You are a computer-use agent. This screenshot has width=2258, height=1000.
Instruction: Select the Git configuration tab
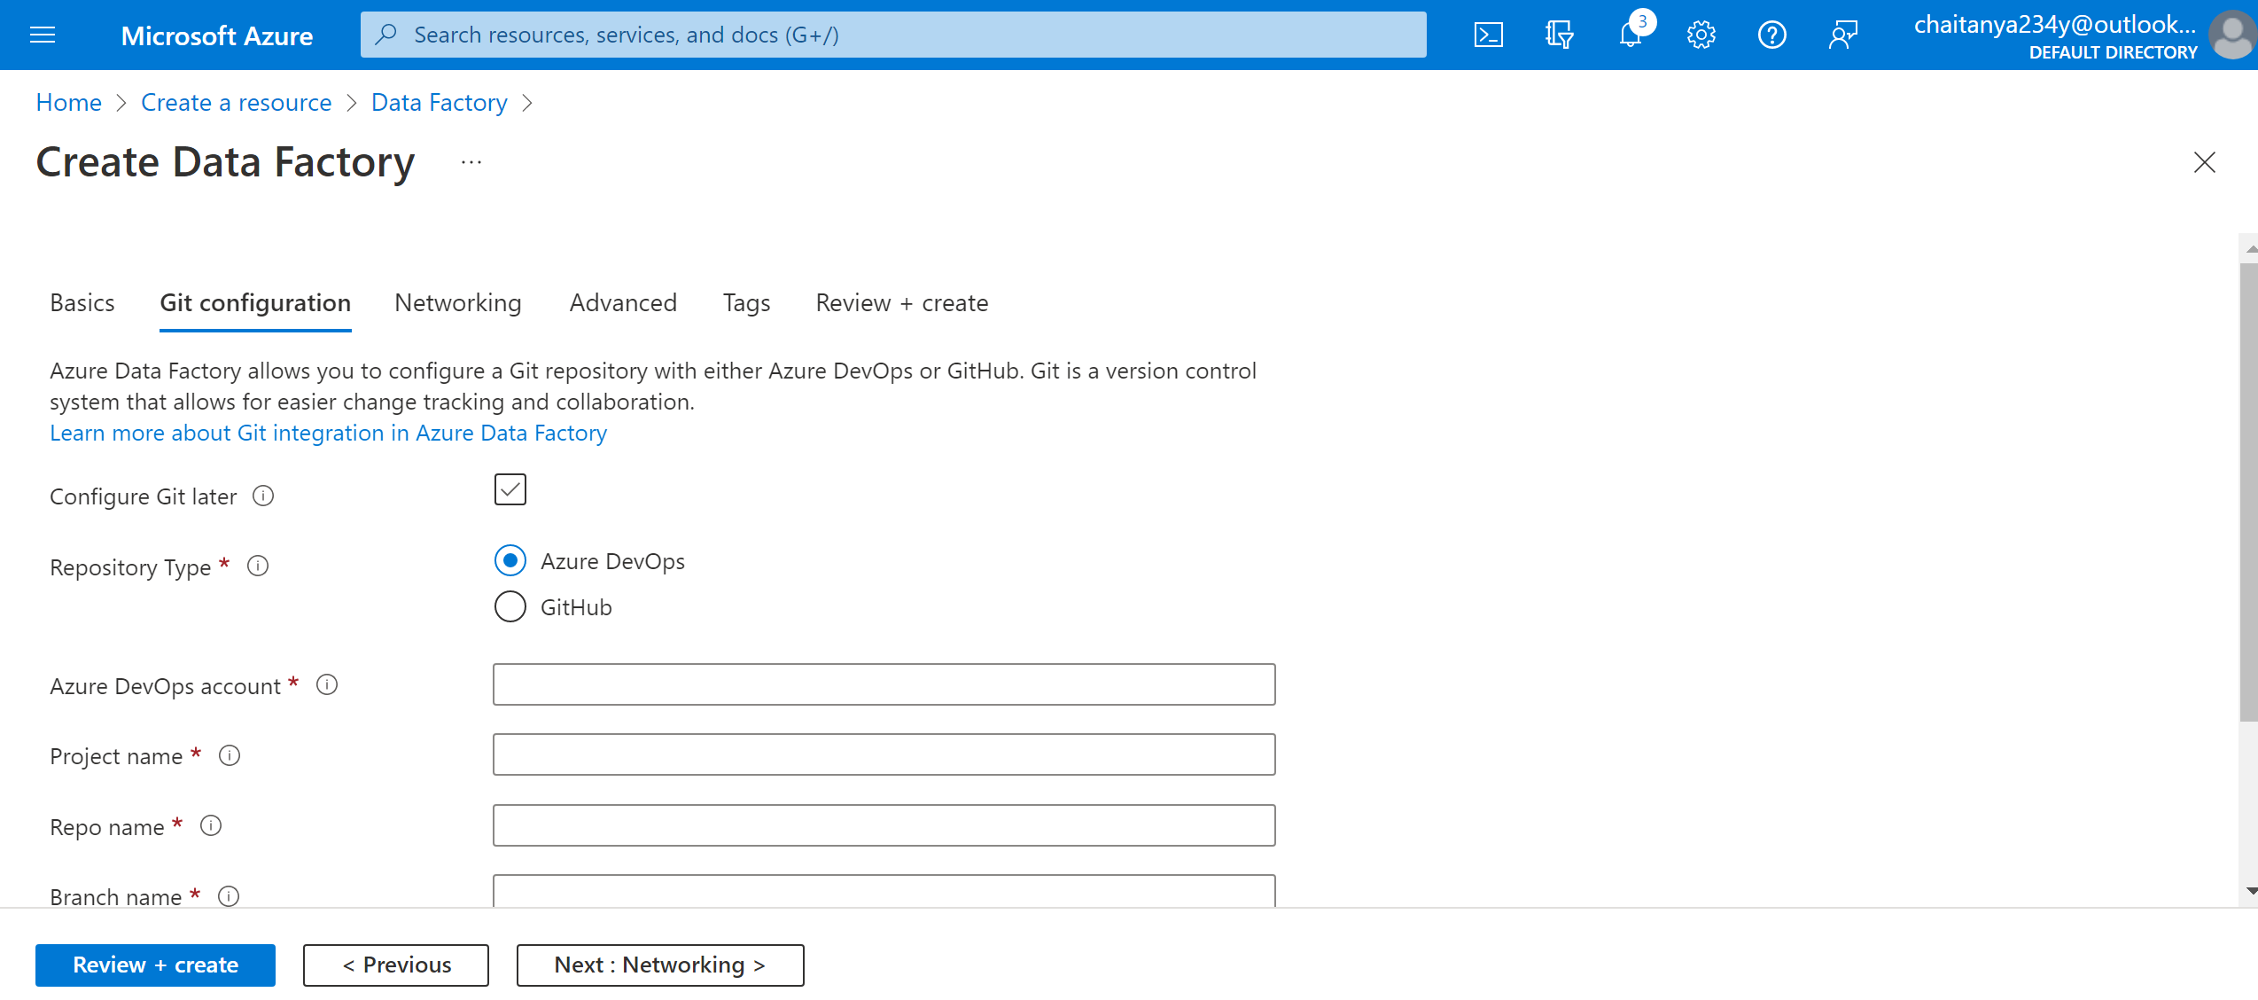255,303
